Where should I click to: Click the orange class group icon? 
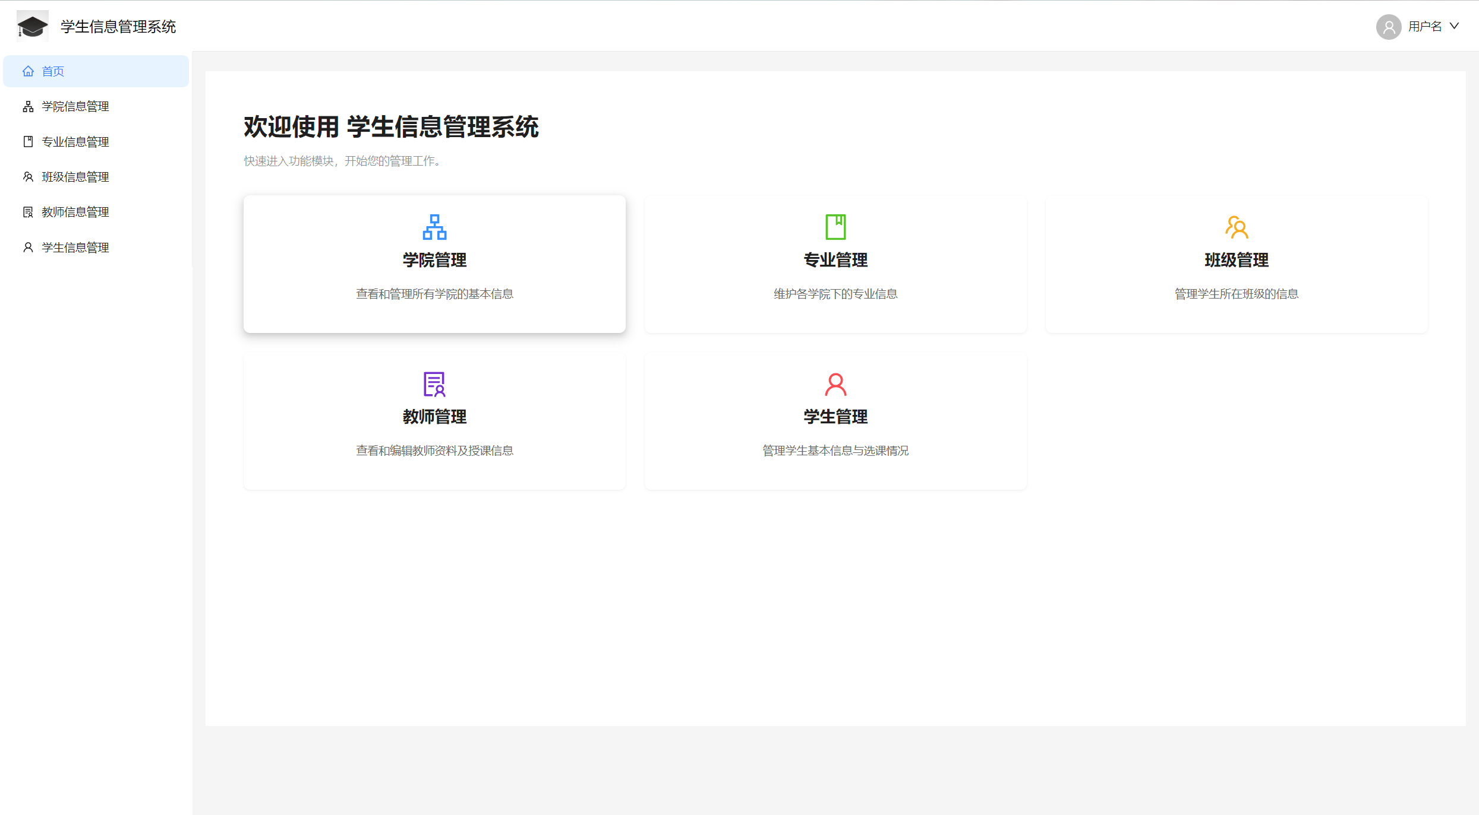tap(1237, 227)
